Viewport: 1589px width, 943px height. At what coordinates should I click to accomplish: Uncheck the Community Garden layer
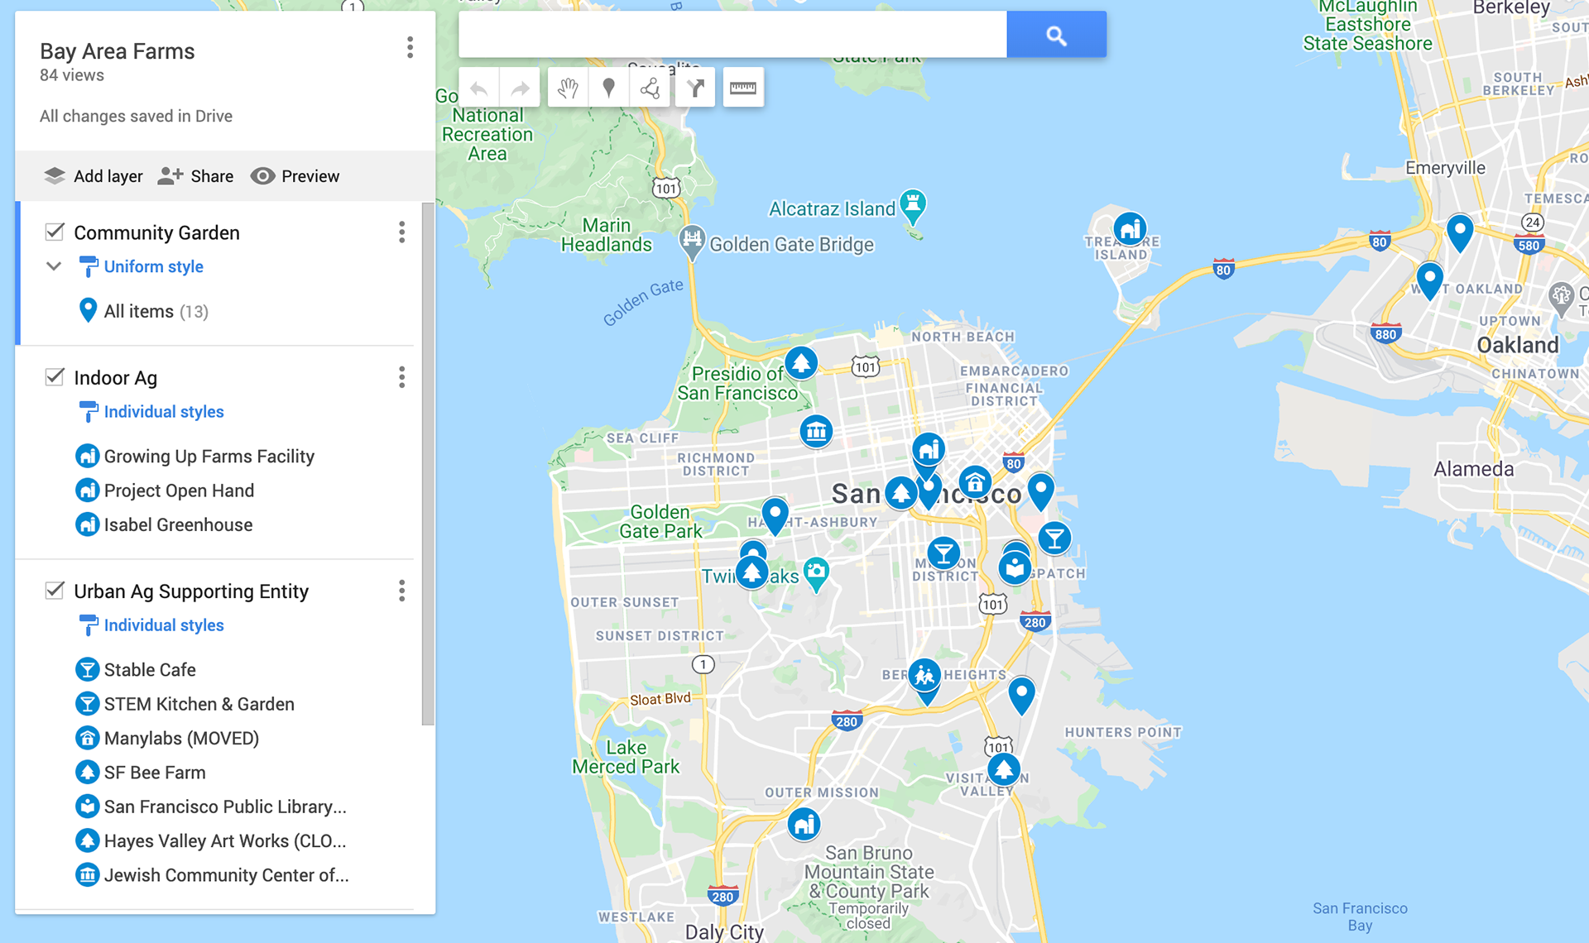click(x=55, y=232)
